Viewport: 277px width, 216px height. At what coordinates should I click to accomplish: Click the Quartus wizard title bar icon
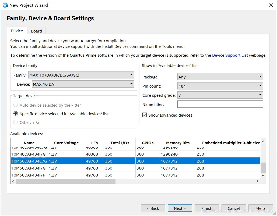5,5
